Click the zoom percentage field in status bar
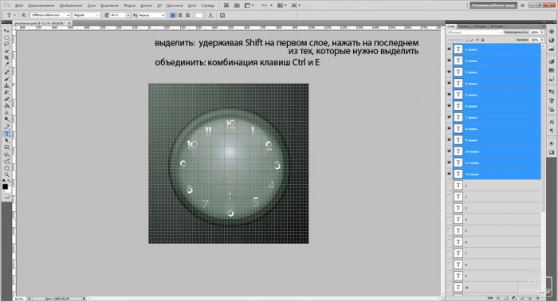The width and height of the screenshot is (558, 302). (x=20, y=299)
